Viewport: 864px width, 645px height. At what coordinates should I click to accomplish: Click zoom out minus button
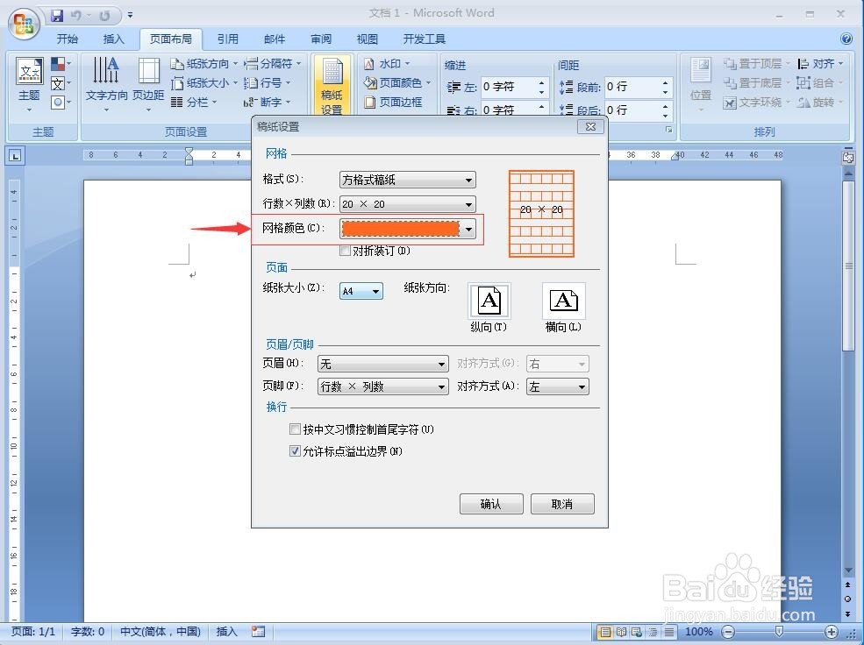point(728,632)
